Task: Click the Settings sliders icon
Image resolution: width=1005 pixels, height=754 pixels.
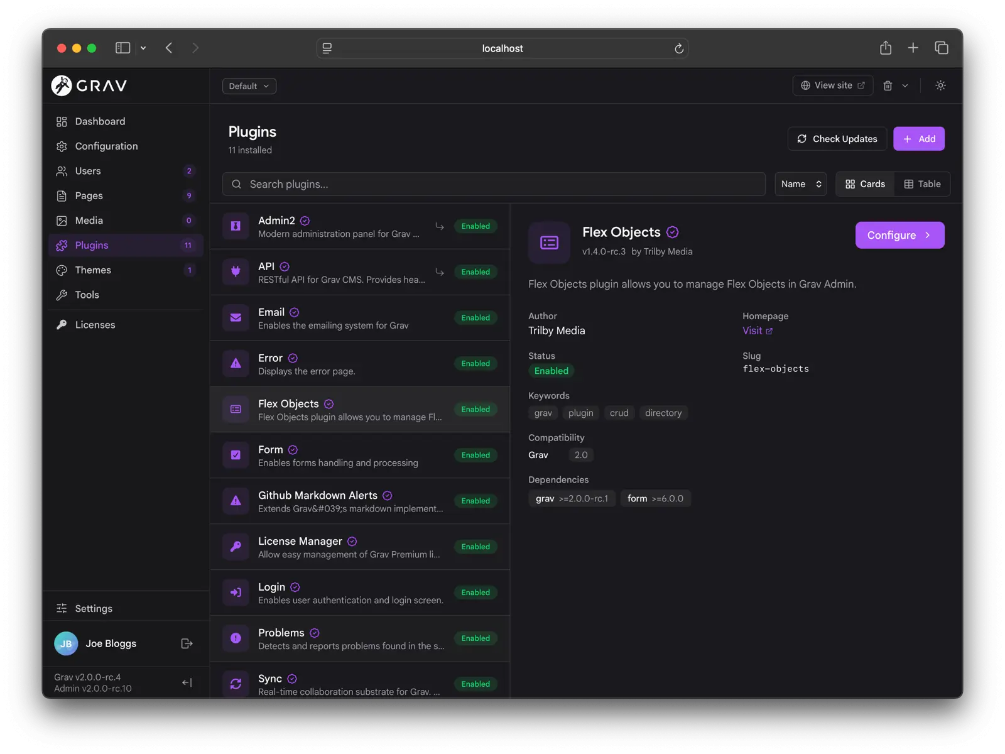Action: pyautogui.click(x=62, y=608)
